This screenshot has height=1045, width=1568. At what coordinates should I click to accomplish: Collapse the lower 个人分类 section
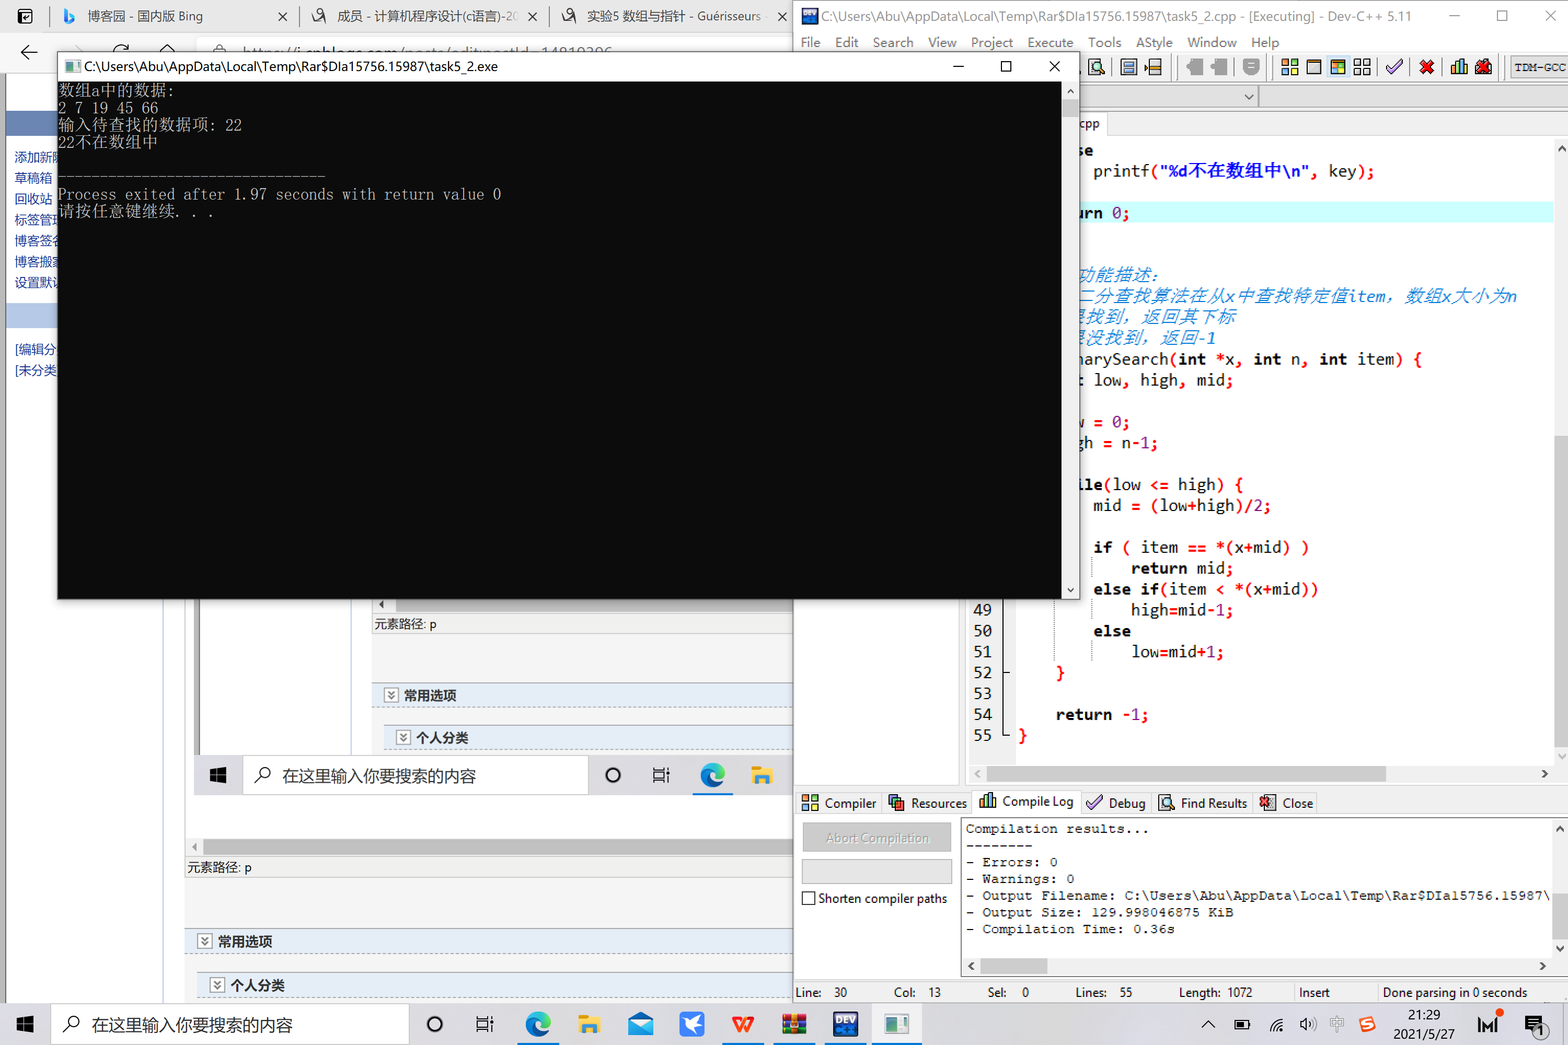[x=217, y=985]
